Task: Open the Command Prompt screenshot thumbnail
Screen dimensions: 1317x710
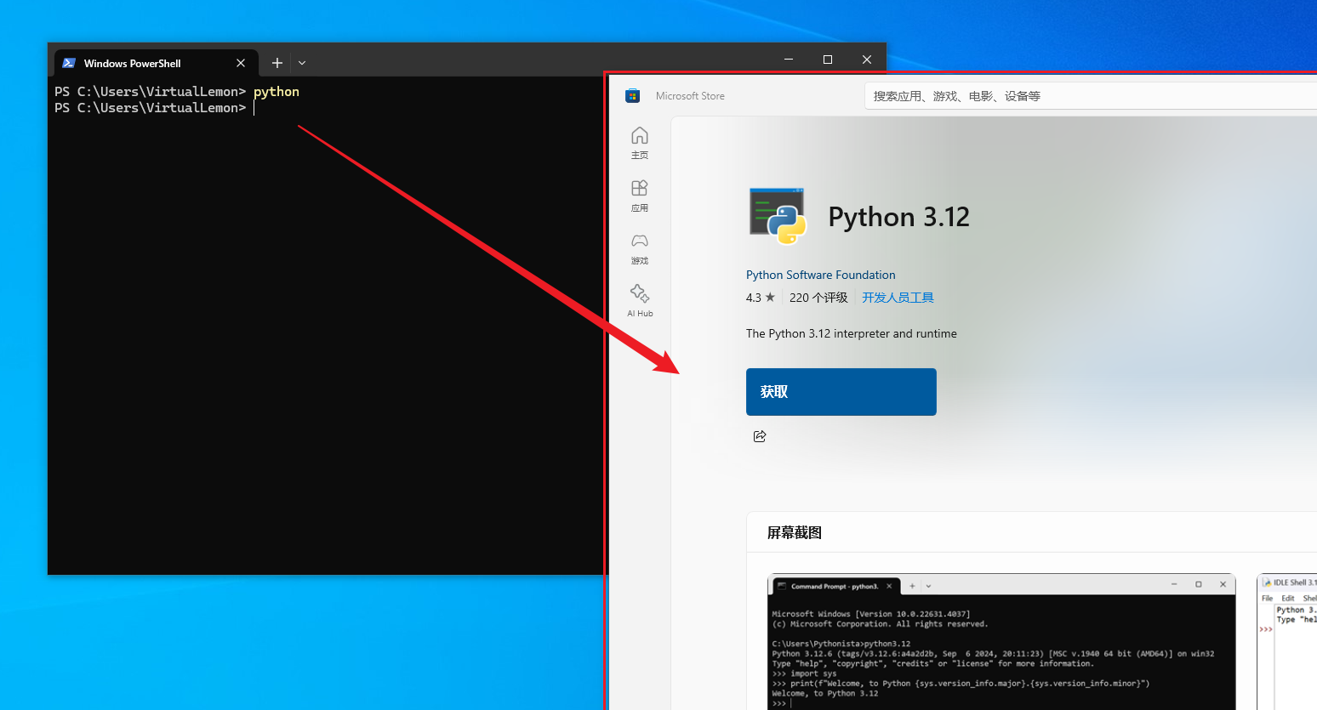Action: [x=1001, y=642]
